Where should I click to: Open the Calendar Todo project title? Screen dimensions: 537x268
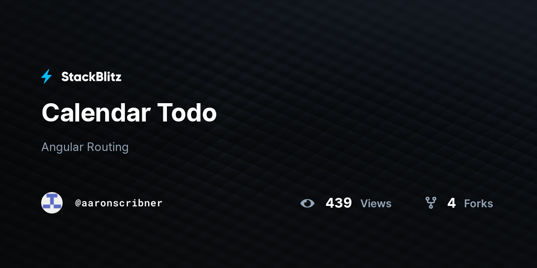[x=129, y=113]
